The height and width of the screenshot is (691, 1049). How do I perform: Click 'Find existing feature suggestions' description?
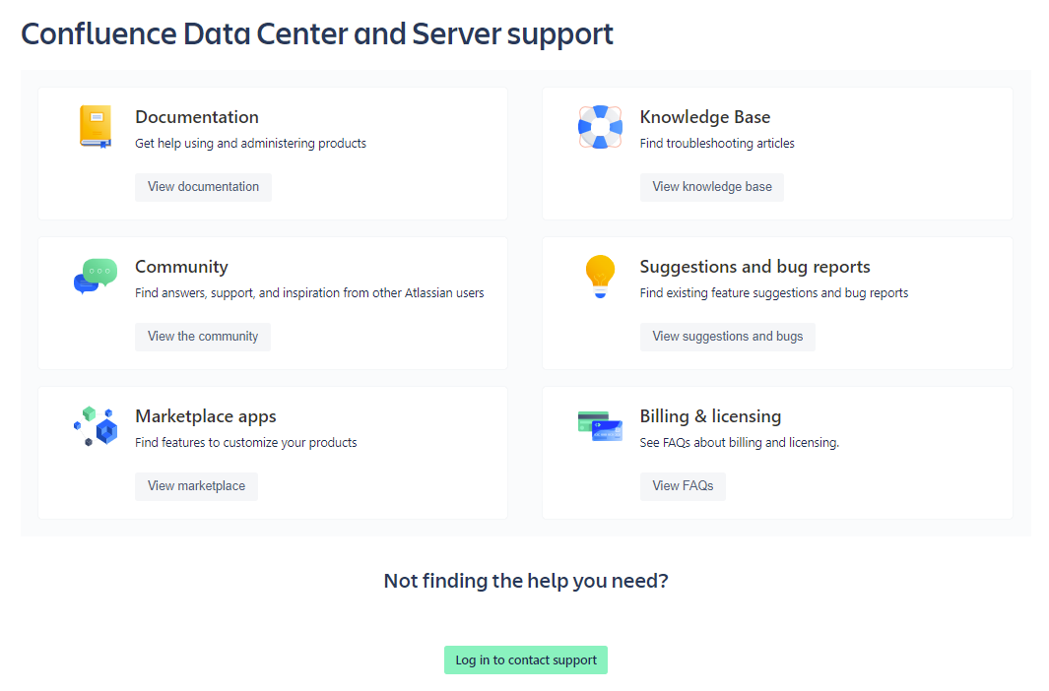tap(774, 292)
